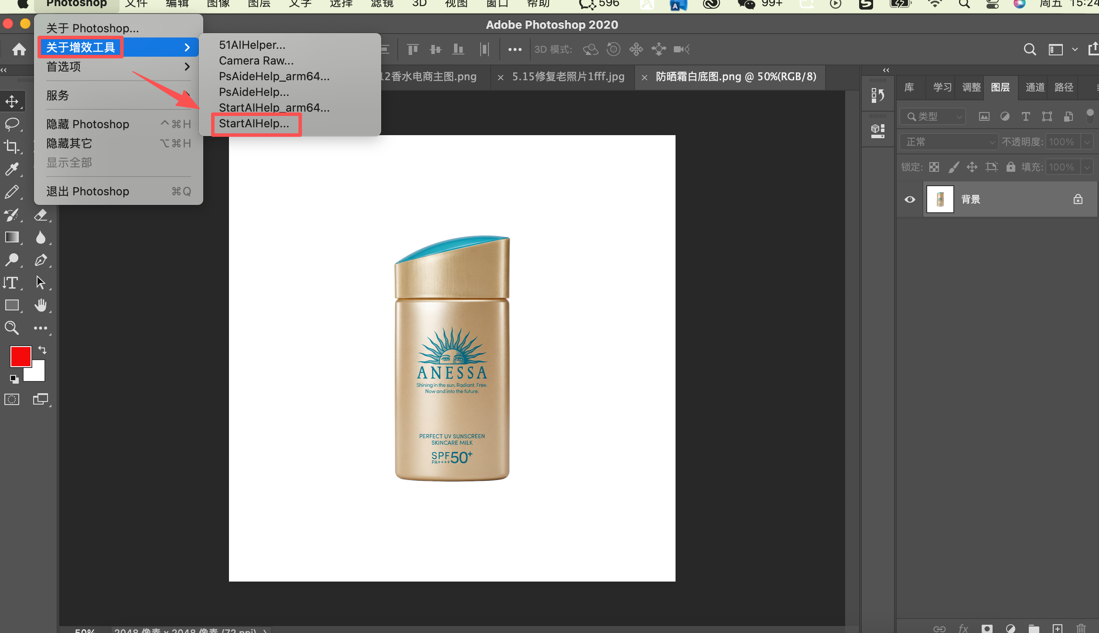Click the search magnifier in options bar
Viewport: 1099px width, 633px height.
tap(1030, 49)
